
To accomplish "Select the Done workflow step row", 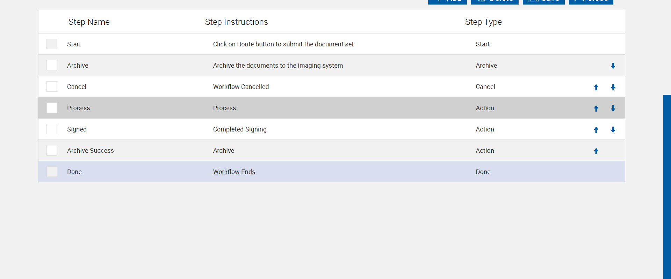I will coord(234,172).
